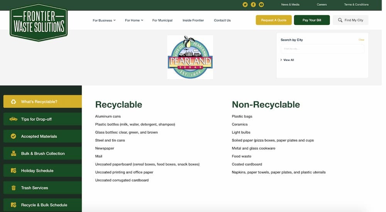Click the trash can icon for Trash Services

coord(14,188)
